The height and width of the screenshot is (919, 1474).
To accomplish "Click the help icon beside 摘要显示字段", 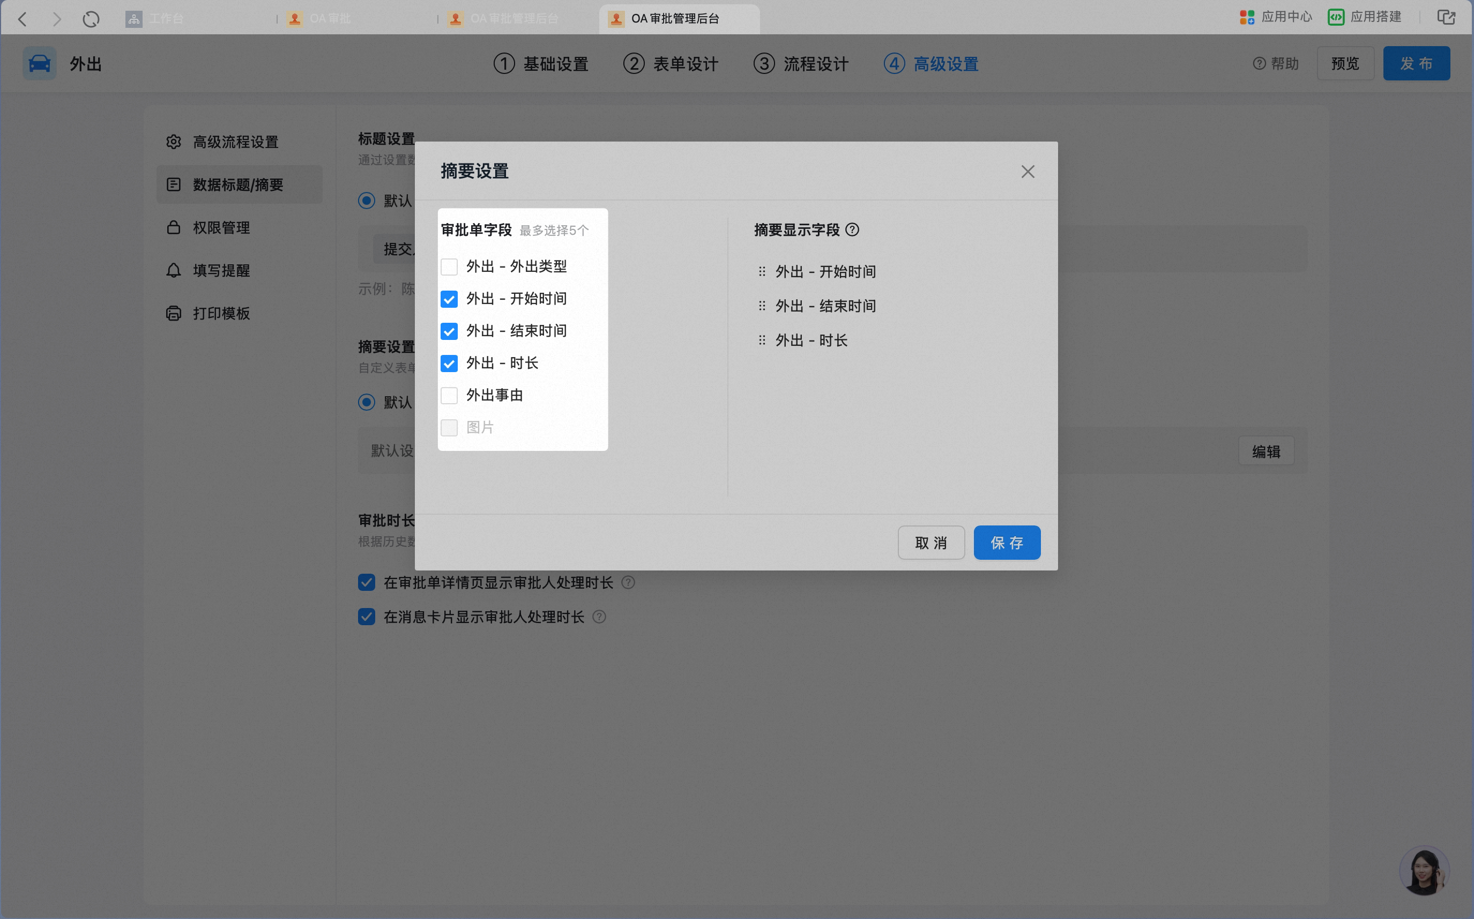I will [x=852, y=229].
